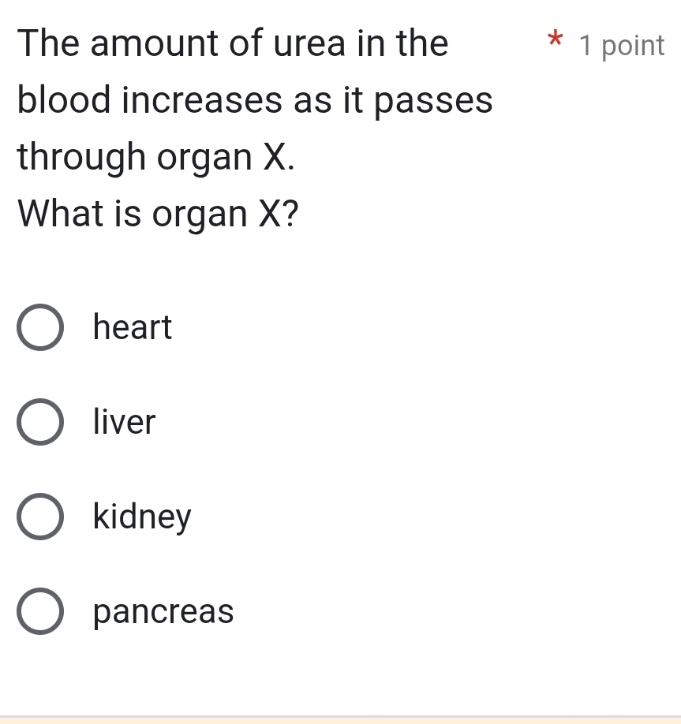681x724 pixels.
Task: Click the "liver" answer label text
Action: coord(124,422)
